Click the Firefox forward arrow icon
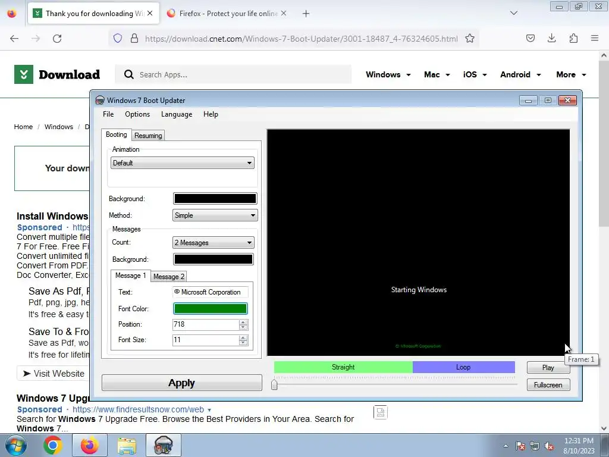 tap(36, 38)
